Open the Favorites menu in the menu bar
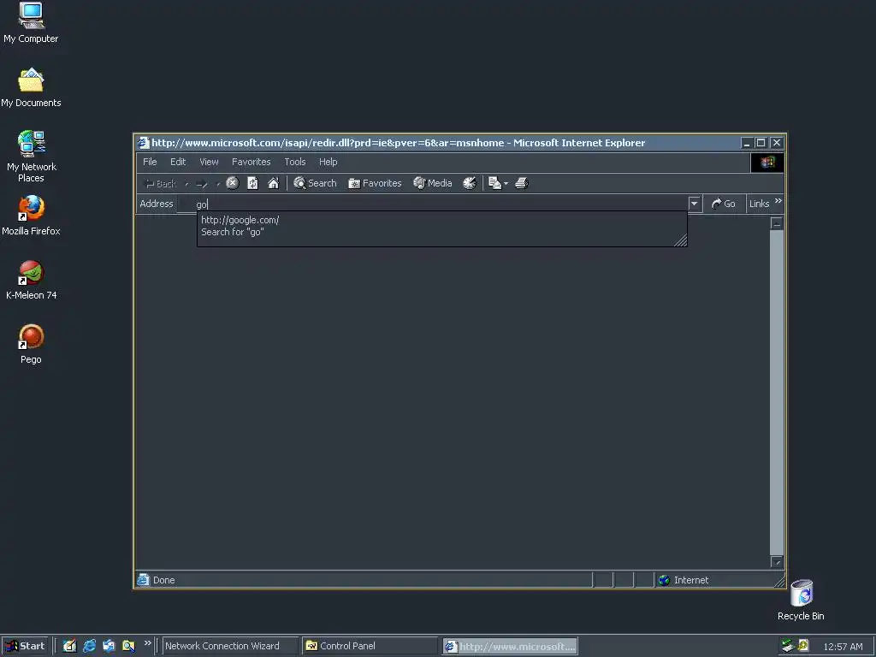Viewport: 876px width, 657px height. 251,162
